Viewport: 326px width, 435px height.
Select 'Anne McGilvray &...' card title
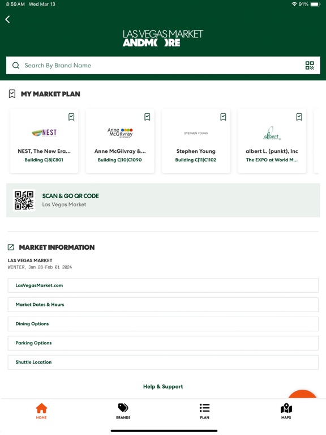pos(120,151)
